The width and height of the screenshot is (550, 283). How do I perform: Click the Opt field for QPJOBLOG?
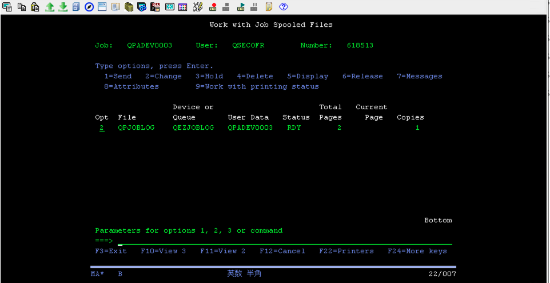102,127
